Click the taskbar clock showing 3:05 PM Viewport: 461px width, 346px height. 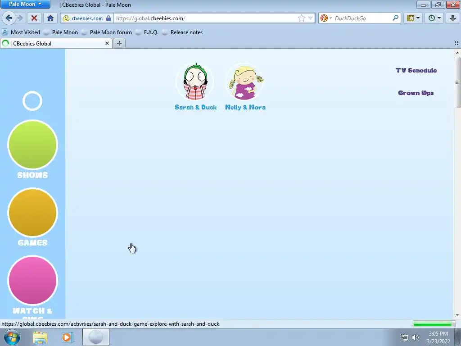click(x=438, y=337)
